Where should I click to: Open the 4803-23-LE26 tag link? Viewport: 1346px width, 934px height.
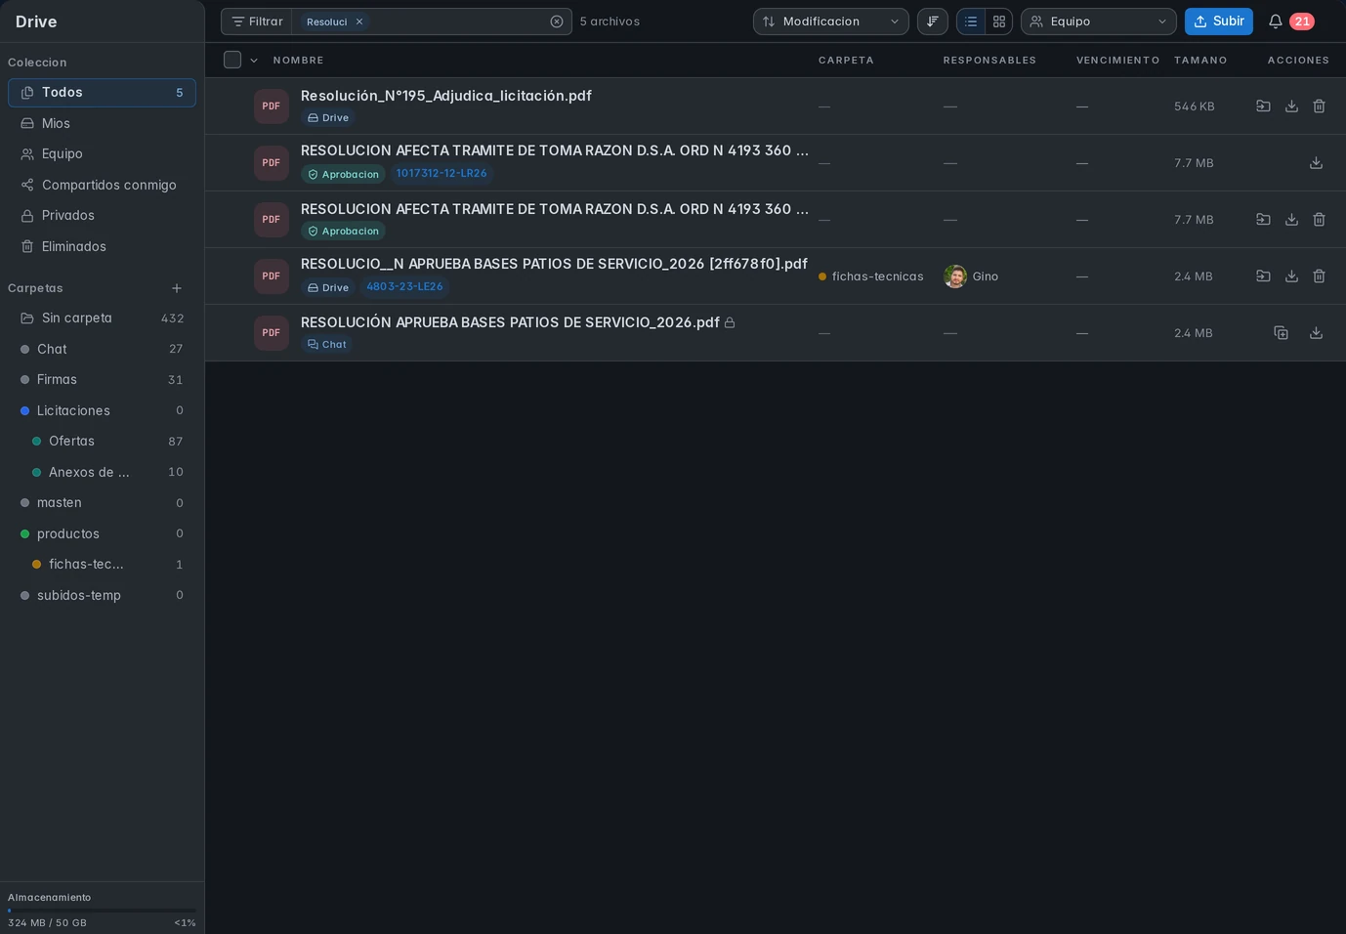click(x=404, y=287)
